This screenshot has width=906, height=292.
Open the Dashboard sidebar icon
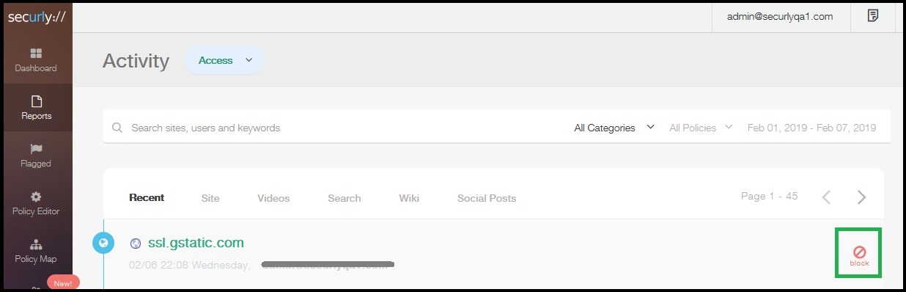[36, 54]
